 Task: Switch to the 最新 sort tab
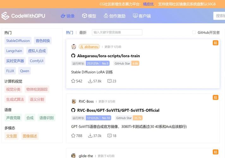[x=83, y=33]
